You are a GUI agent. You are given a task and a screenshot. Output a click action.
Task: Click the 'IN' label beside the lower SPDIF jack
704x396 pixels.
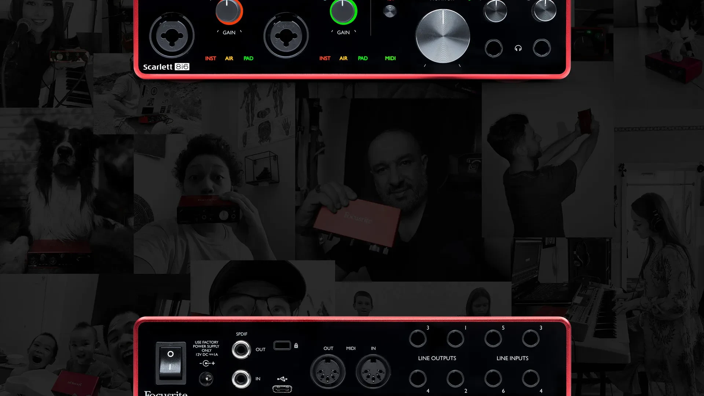click(258, 379)
